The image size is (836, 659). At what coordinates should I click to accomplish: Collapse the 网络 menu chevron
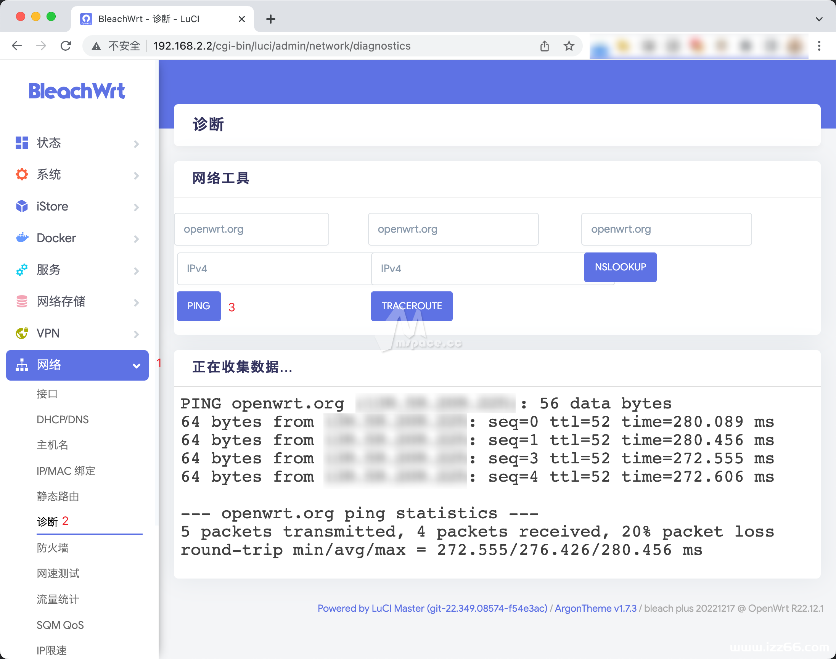click(x=136, y=365)
